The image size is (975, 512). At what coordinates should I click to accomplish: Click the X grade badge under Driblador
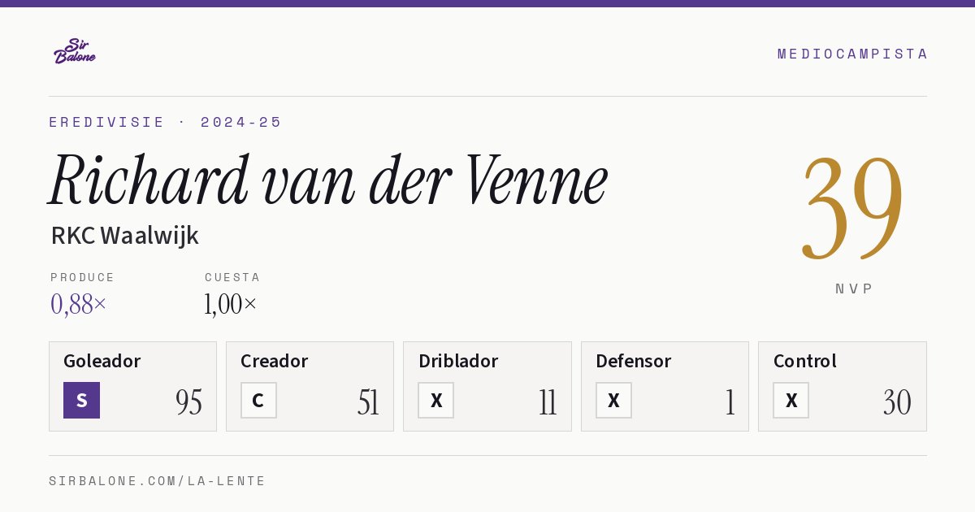point(436,400)
